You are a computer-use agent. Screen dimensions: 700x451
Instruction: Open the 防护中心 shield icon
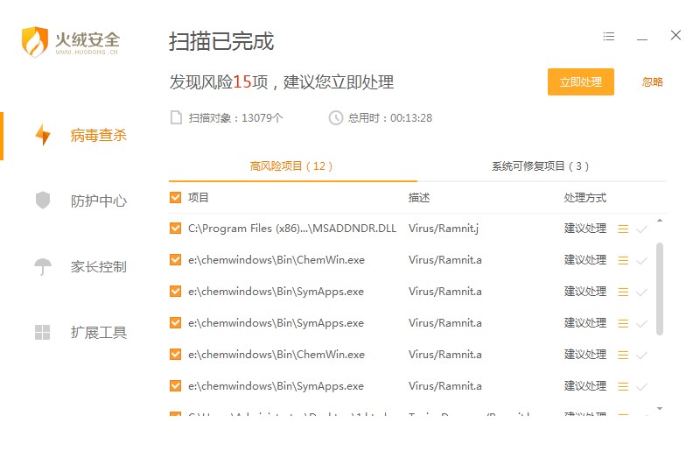coord(43,201)
